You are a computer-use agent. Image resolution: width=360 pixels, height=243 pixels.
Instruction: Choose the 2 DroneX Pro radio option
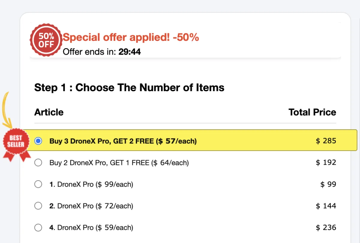coord(38,206)
